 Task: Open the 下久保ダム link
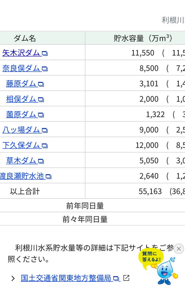pyautogui.click(x=21, y=145)
